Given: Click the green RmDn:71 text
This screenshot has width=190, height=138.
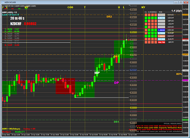Looking at the screenshot, I should pos(20,132).
